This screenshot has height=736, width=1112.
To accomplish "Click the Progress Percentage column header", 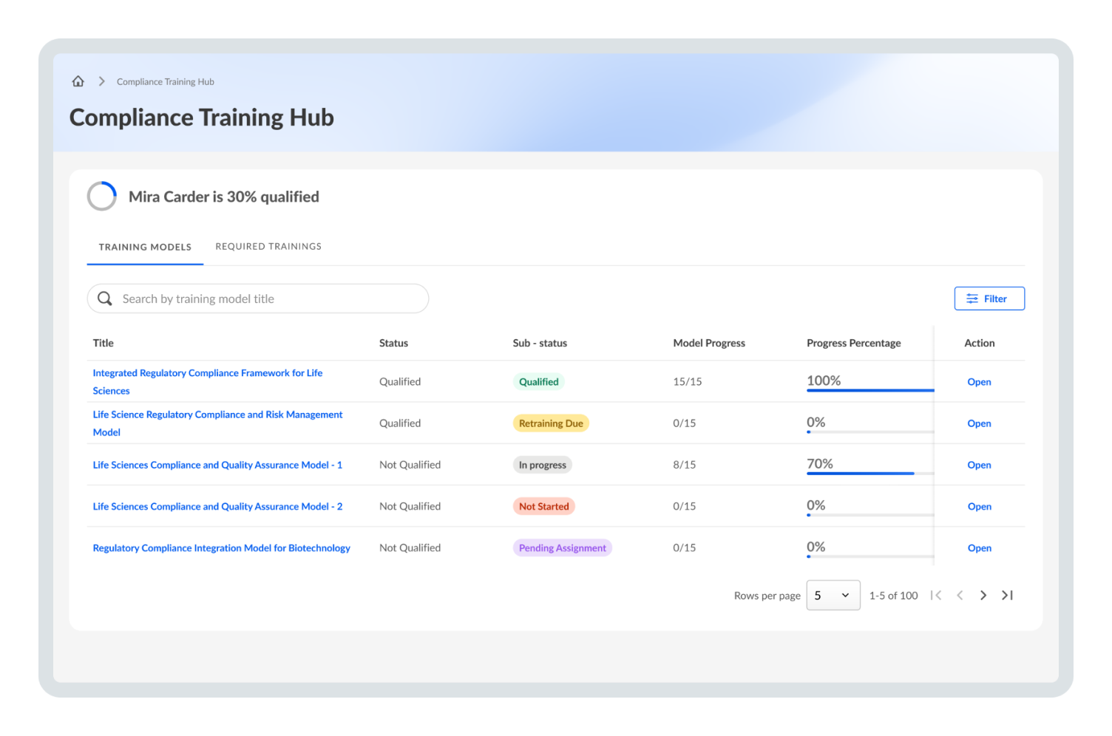I will tap(854, 343).
